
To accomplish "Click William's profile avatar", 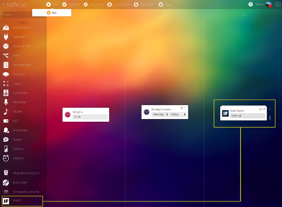I will [x=269, y=4].
